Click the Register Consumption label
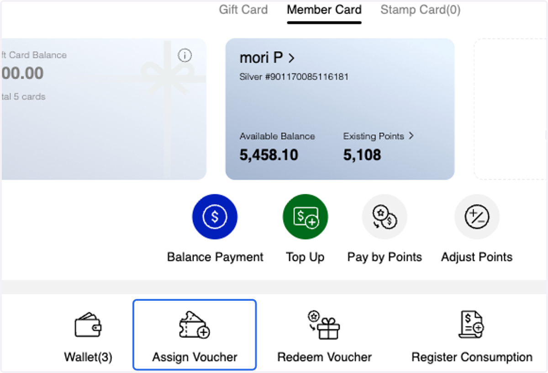This screenshot has width=548, height=373. pyautogui.click(x=472, y=357)
